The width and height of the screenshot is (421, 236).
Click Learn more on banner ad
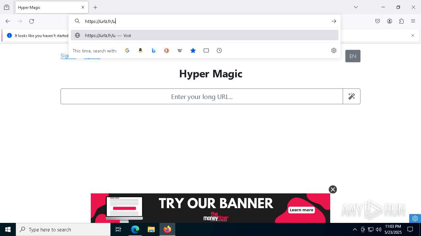coord(302,210)
